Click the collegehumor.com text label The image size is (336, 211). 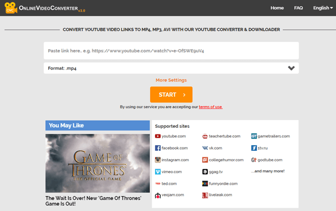point(226,160)
